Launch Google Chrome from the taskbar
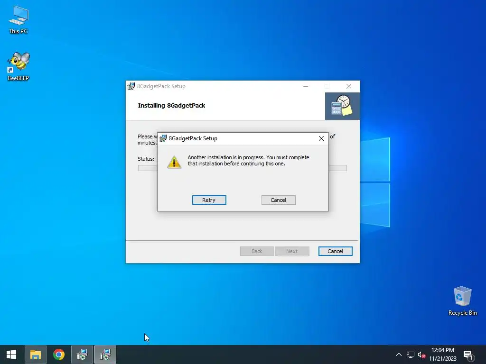Image resolution: width=486 pixels, height=364 pixels. coord(58,355)
